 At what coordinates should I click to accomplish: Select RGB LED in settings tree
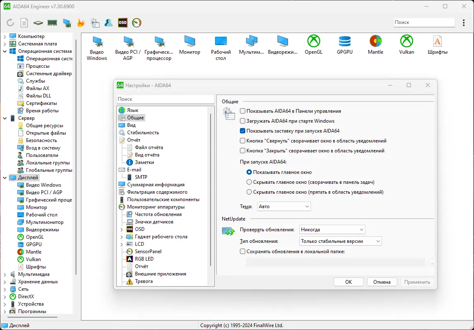click(x=144, y=259)
